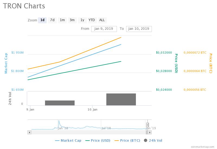Image resolution: width=217 pixels, height=149 pixels.
Task: Set zoom to 1m
Action: (x=62, y=20)
